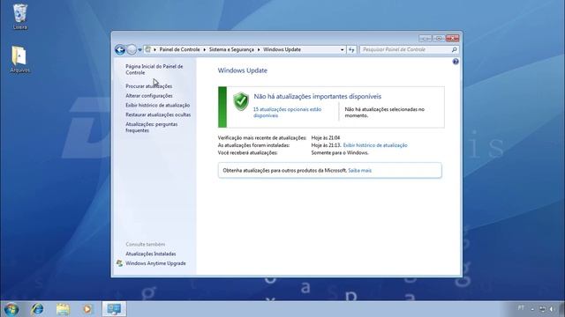Open help via blue question mark icon

click(x=456, y=62)
